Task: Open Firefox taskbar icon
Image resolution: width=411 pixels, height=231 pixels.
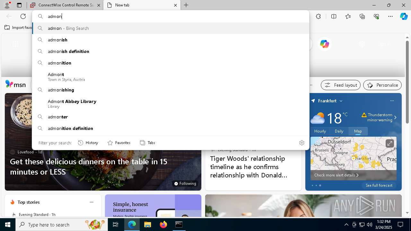Action: click(163, 225)
